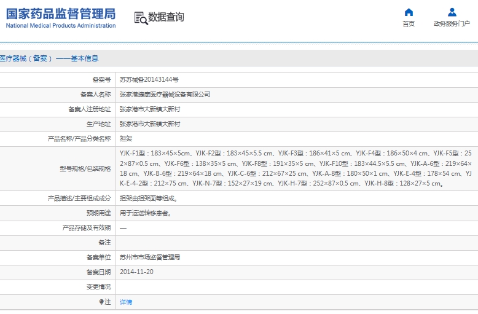This screenshot has height=314, width=478.
Task: Click the 政务服务门户 text link
Action: tap(452, 24)
